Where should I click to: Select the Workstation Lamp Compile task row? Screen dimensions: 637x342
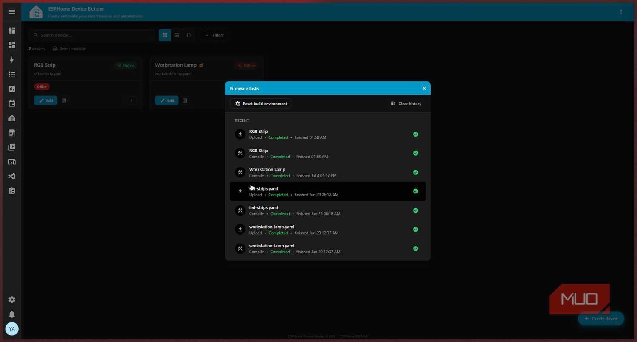pyautogui.click(x=327, y=172)
